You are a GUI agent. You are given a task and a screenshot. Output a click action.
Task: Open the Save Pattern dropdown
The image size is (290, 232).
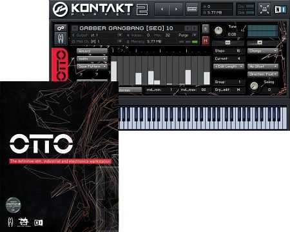click(x=92, y=66)
